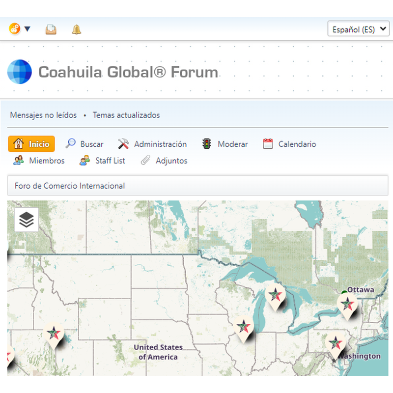This screenshot has height=393, width=393.
Task: Click the star marker in Michigan
Action: click(x=275, y=297)
